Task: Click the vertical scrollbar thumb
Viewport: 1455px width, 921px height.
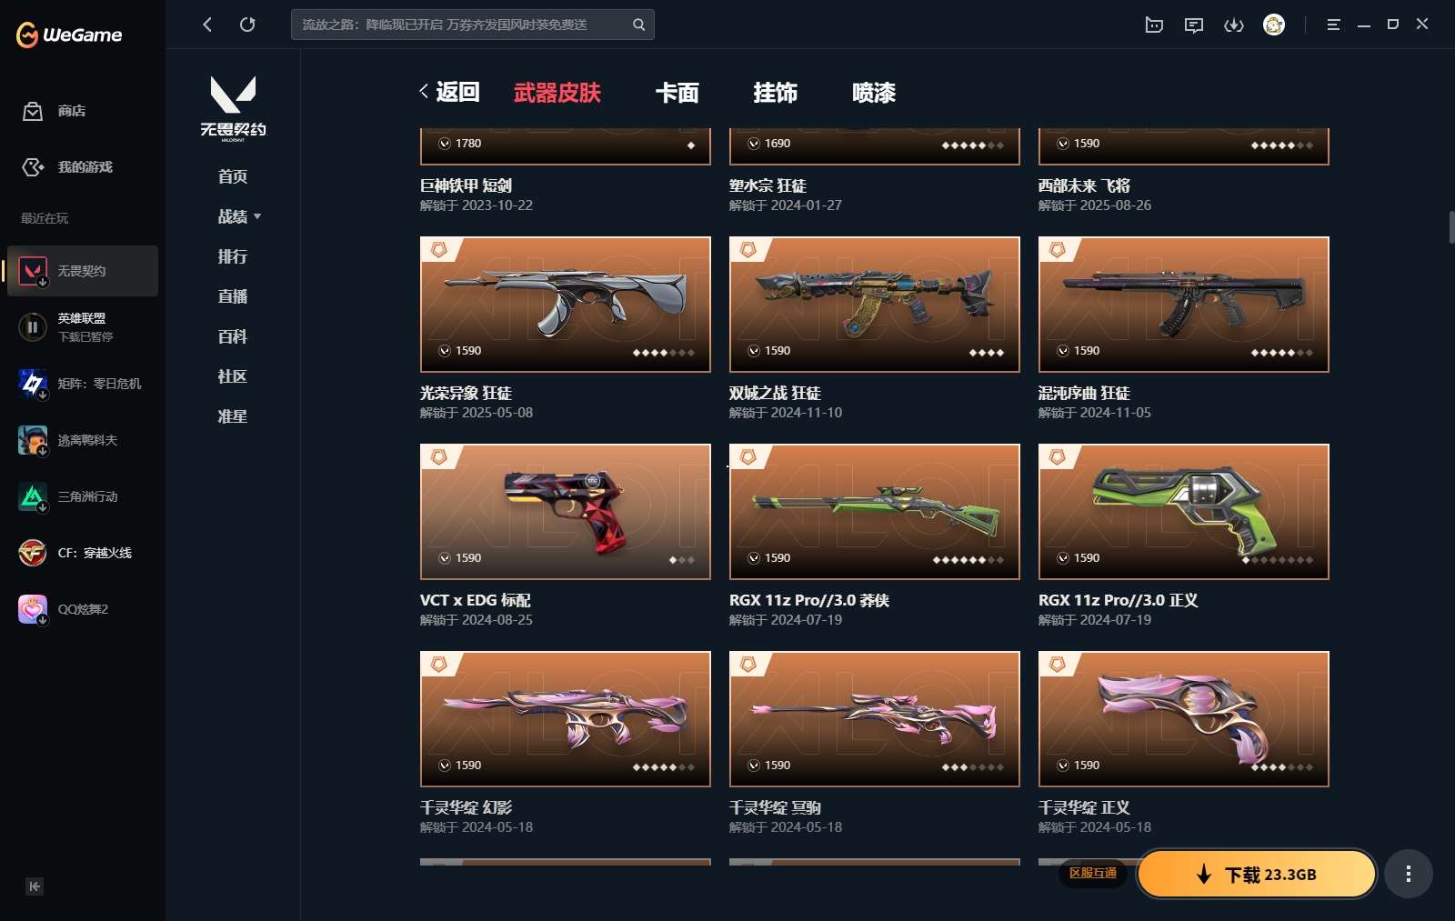Action: pos(1451,226)
